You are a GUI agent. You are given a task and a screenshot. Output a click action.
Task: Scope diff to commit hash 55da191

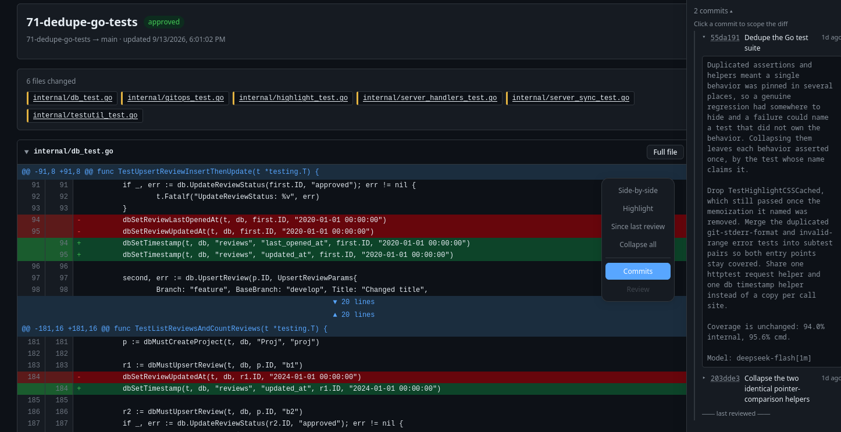tap(725, 38)
